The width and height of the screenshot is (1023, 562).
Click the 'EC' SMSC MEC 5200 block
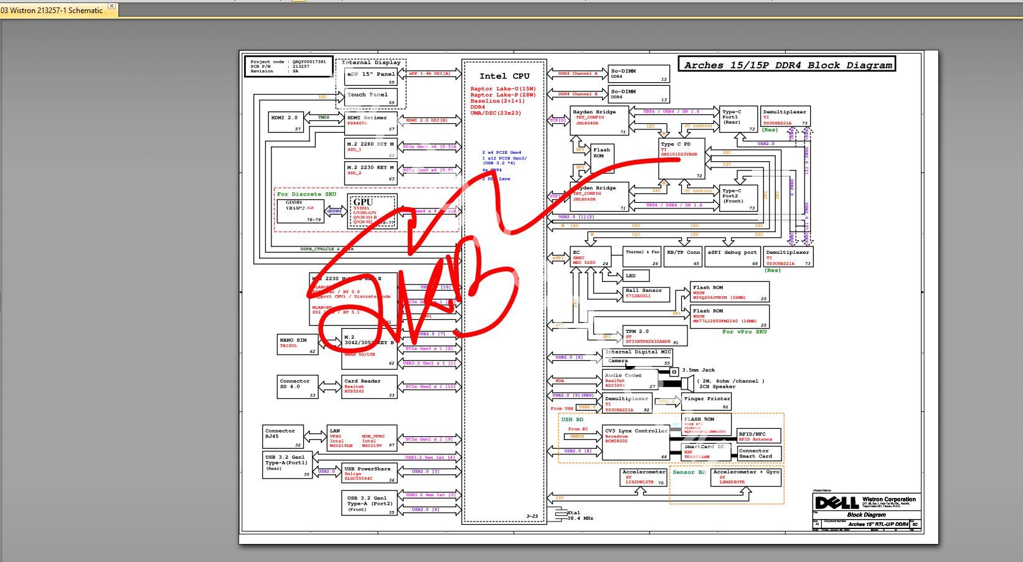pyautogui.click(x=591, y=257)
